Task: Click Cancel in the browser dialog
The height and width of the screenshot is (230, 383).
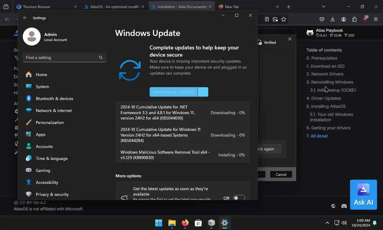Action: coord(281,174)
